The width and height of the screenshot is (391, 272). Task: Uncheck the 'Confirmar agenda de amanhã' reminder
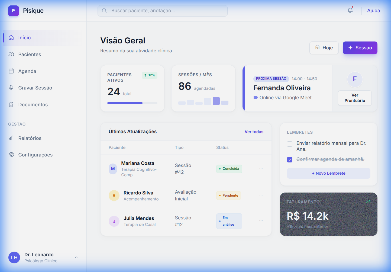(290, 160)
